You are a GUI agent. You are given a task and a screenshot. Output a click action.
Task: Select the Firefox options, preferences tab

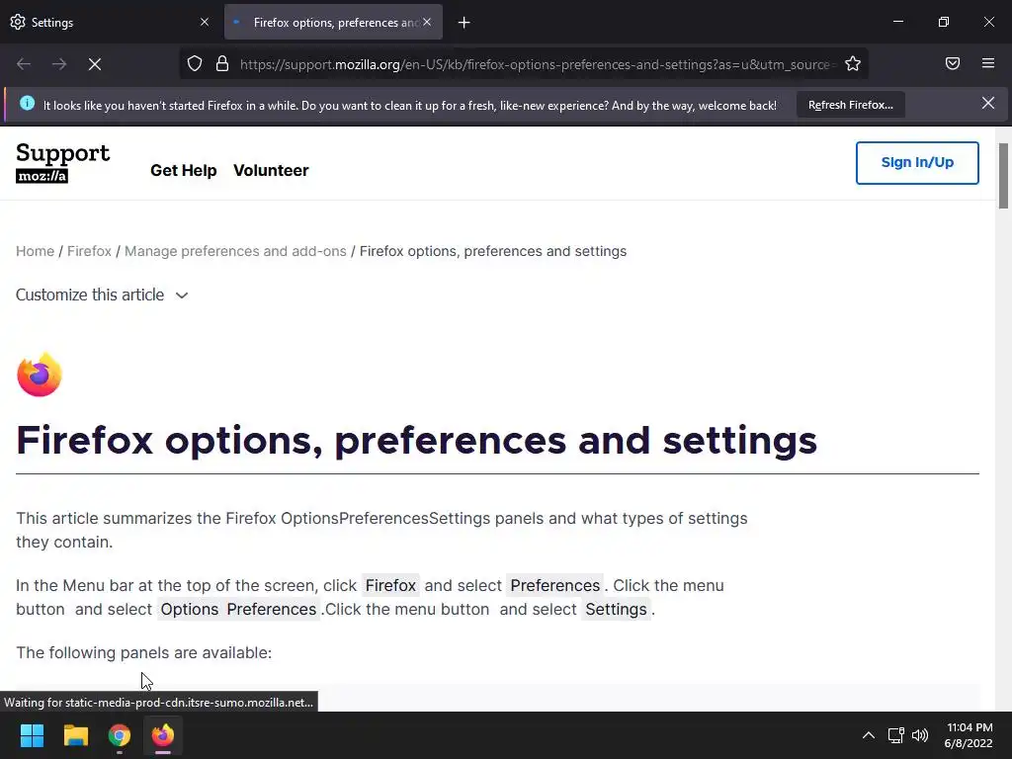333,22
